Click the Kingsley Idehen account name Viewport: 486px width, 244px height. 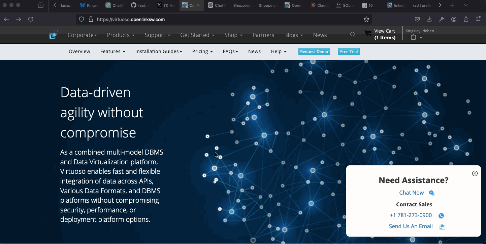420,31
